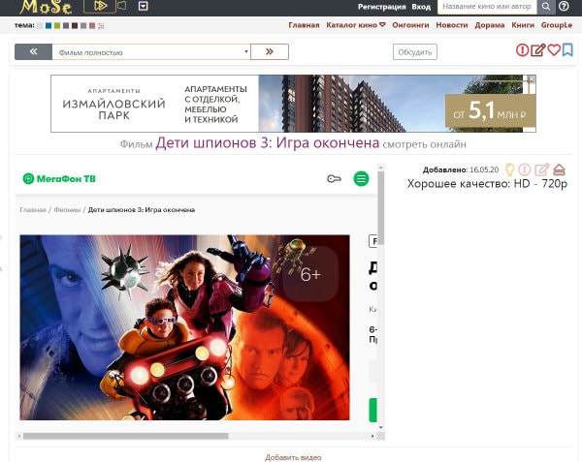Open the Фильм полностью dropdown
Viewport: 582px width, 462px height.
click(151, 52)
